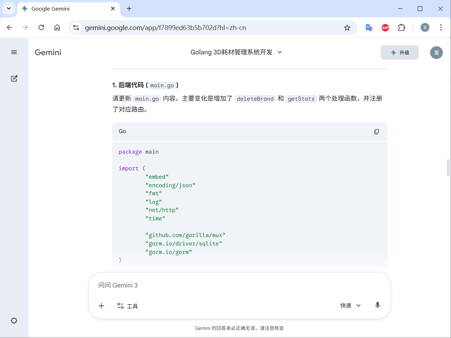The height and width of the screenshot is (338, 451).
Task: Expand the tab search dropdown arrow
Action: pos(8,8)
